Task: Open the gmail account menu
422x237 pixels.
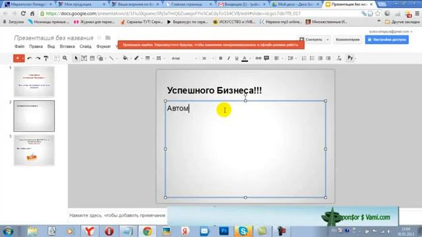Action: [x=390, y=32]
